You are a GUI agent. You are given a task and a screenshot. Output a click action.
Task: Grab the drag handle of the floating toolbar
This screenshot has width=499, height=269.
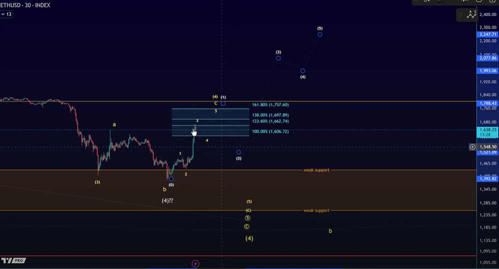(460, 15)
